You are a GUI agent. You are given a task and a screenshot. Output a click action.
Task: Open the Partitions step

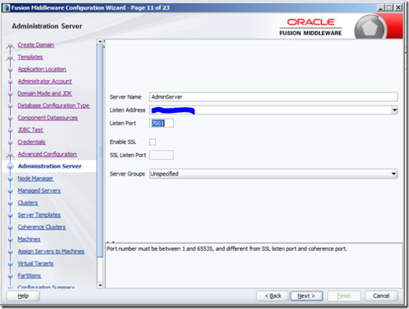[29, 276]
